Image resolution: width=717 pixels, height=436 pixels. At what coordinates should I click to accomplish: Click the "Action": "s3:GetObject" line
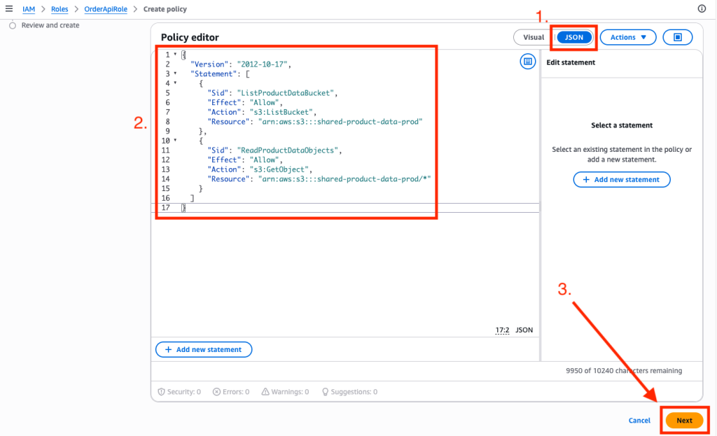pos(260,169)
